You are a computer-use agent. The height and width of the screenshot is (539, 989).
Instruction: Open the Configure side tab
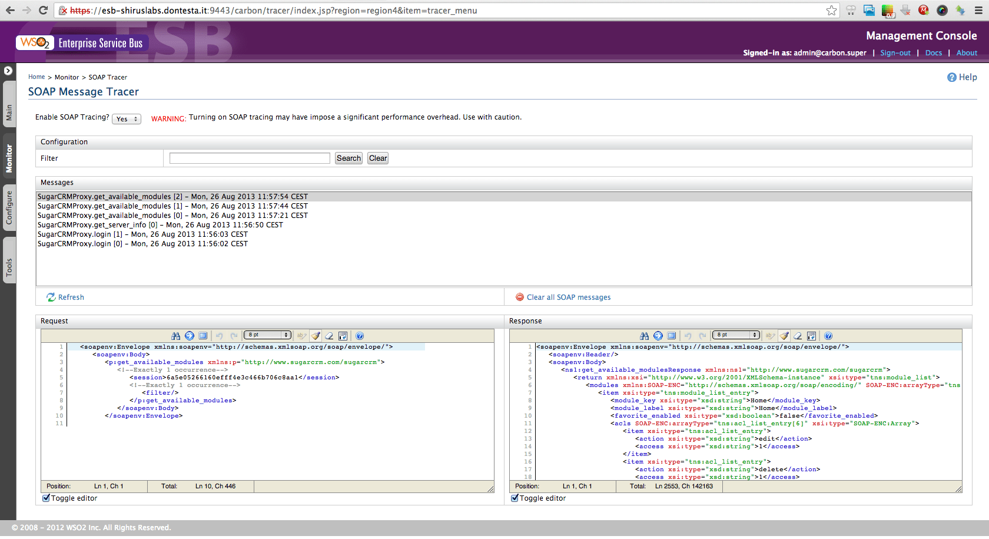click(x=9, y=208)
